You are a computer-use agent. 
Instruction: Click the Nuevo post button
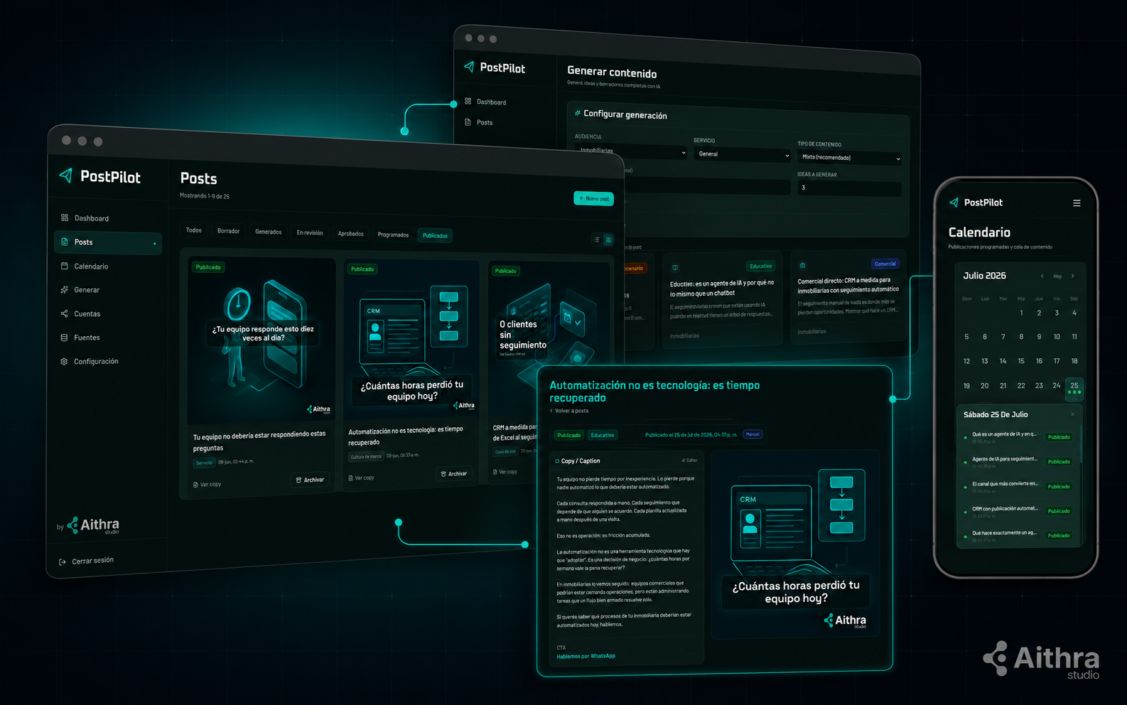(593, 198)
